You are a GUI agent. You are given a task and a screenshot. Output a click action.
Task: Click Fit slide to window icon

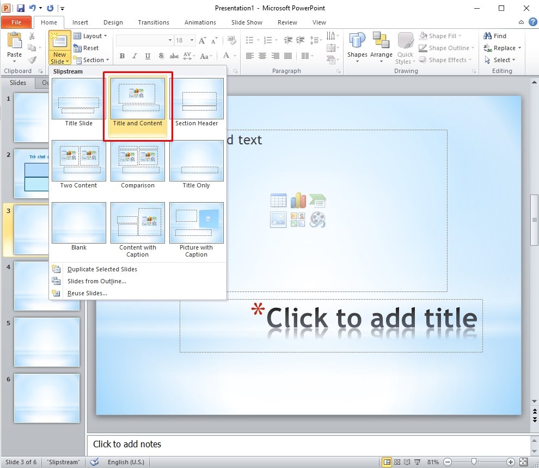pyautogui.click(x=524, y=462)
